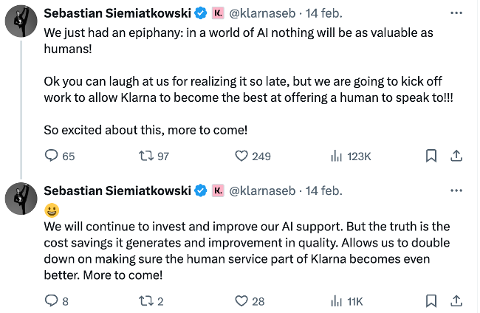Share the second tweet
Viewport: 480px width, 313px height.
click(456, 300)
